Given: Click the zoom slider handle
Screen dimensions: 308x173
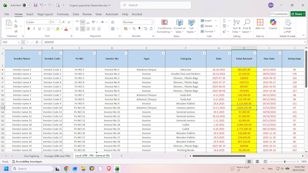Looking at the screenshot, I should [284, 162].
